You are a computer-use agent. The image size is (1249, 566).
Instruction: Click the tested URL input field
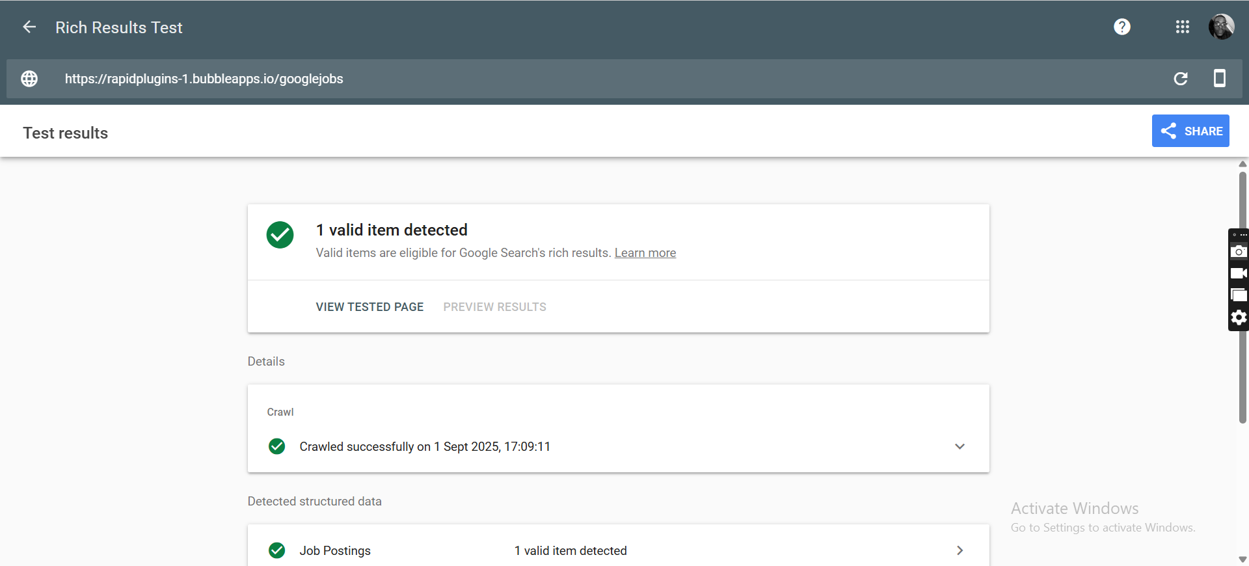click(585, 79)
